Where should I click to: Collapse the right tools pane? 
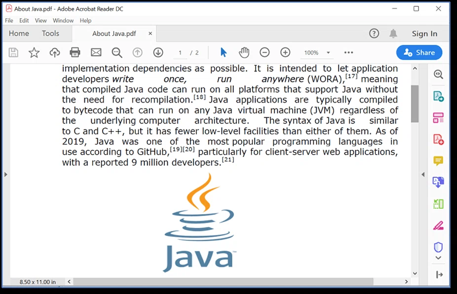coord(439,274)
